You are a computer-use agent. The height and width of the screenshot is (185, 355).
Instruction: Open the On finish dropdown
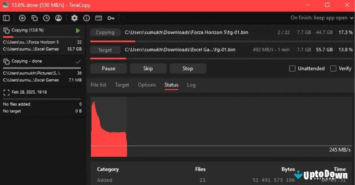321,18
